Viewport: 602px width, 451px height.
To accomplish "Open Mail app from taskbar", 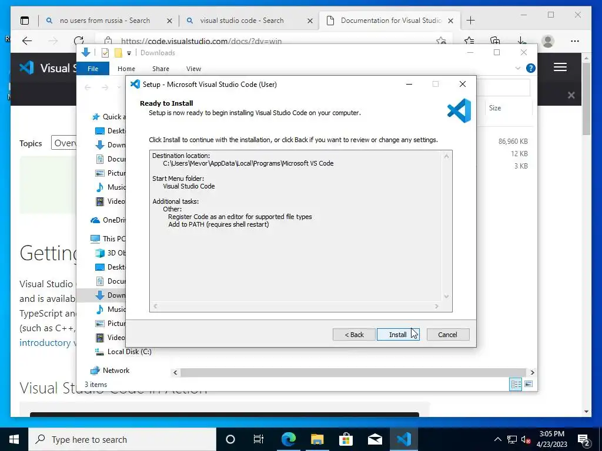I will [374, 439].
